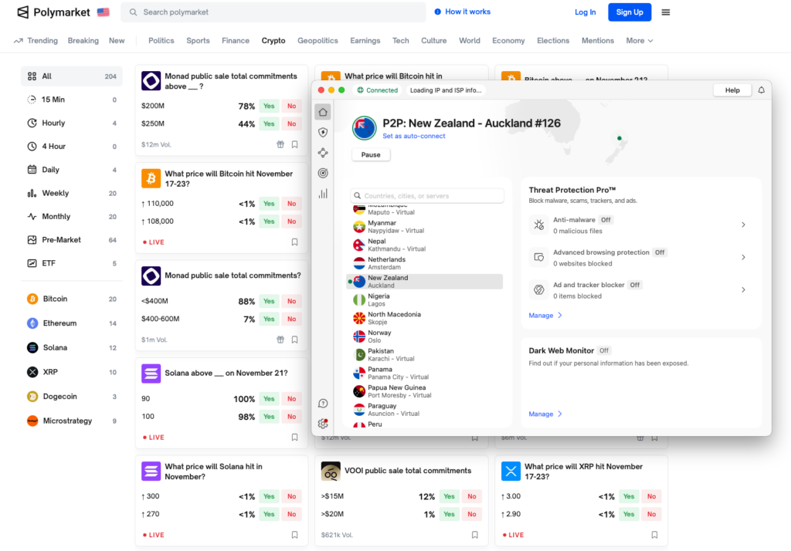This screenshot has width=791, height=551.
Task: Click the NordVPN notification bell icon
Action: (761, 90)
